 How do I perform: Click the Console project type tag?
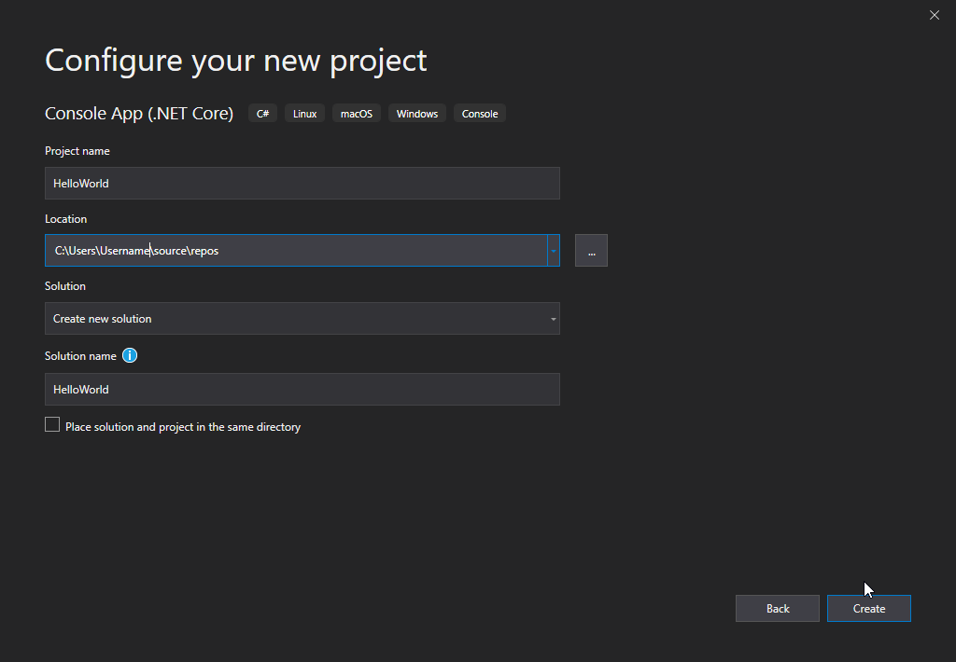[480, 114]
